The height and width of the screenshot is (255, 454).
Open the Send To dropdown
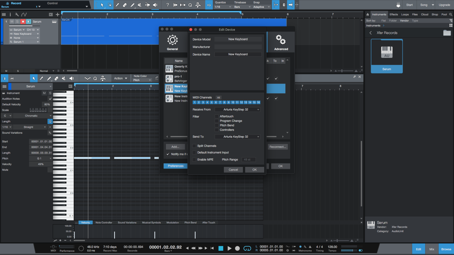(237, 137)
